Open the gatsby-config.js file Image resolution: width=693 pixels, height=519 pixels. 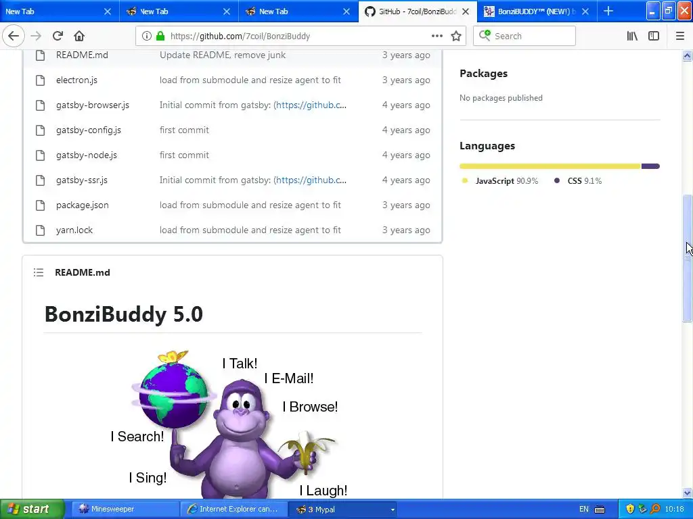(89, 130)
